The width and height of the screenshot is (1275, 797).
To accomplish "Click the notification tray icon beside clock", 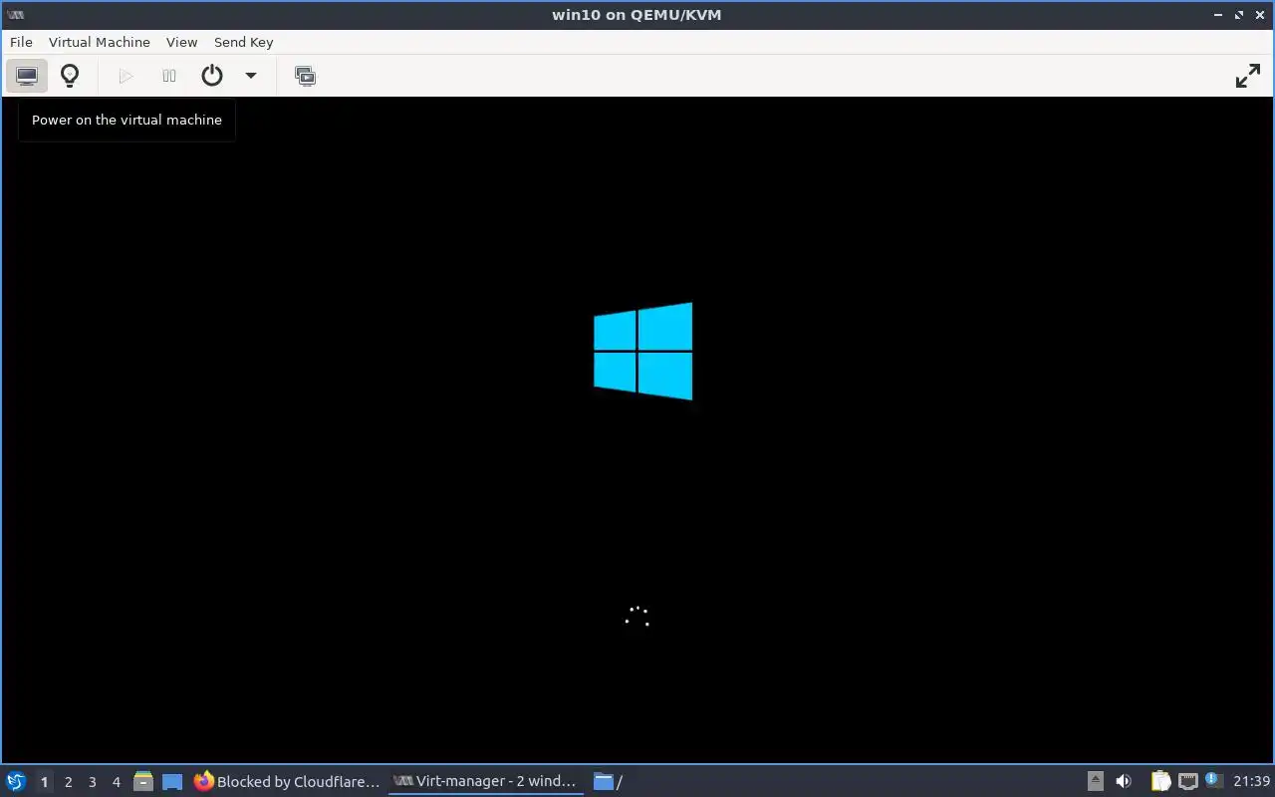I will [x=1212, y=780].
